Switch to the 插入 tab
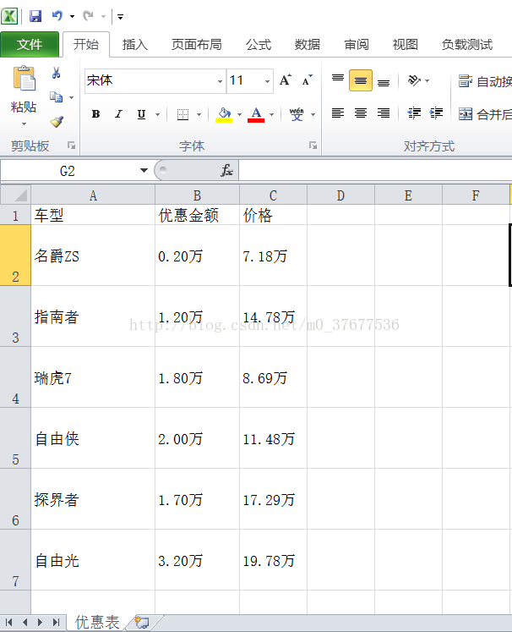Image resolution: width=512 pixels, height=632 pixels. 135,44
